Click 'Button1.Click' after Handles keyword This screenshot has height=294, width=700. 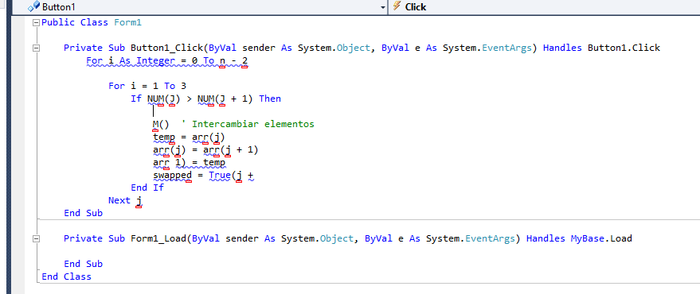(x=624, y=48)
